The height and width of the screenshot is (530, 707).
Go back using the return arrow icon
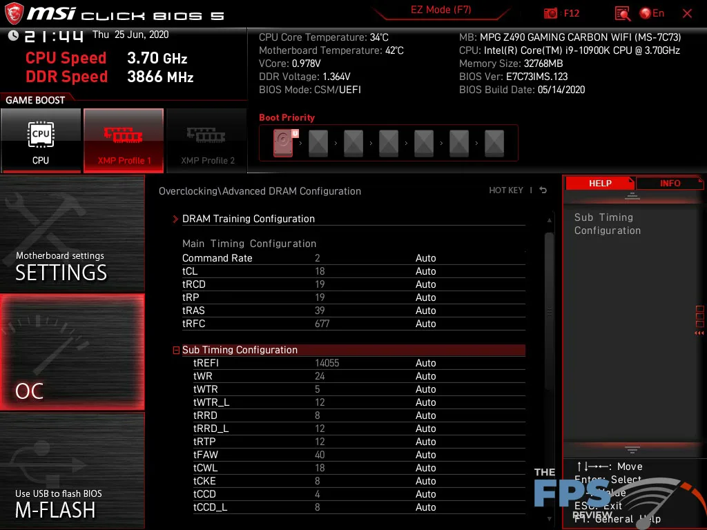point(543,190)
